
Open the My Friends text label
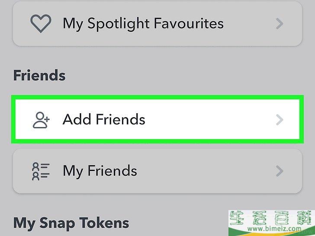100,171
